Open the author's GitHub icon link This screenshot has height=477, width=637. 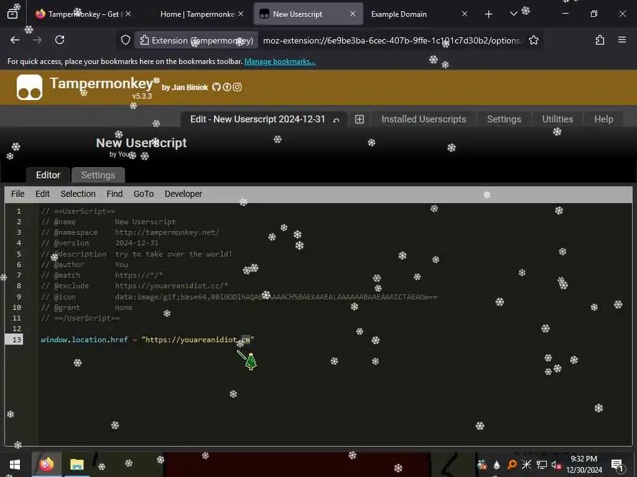click(216, 87)
